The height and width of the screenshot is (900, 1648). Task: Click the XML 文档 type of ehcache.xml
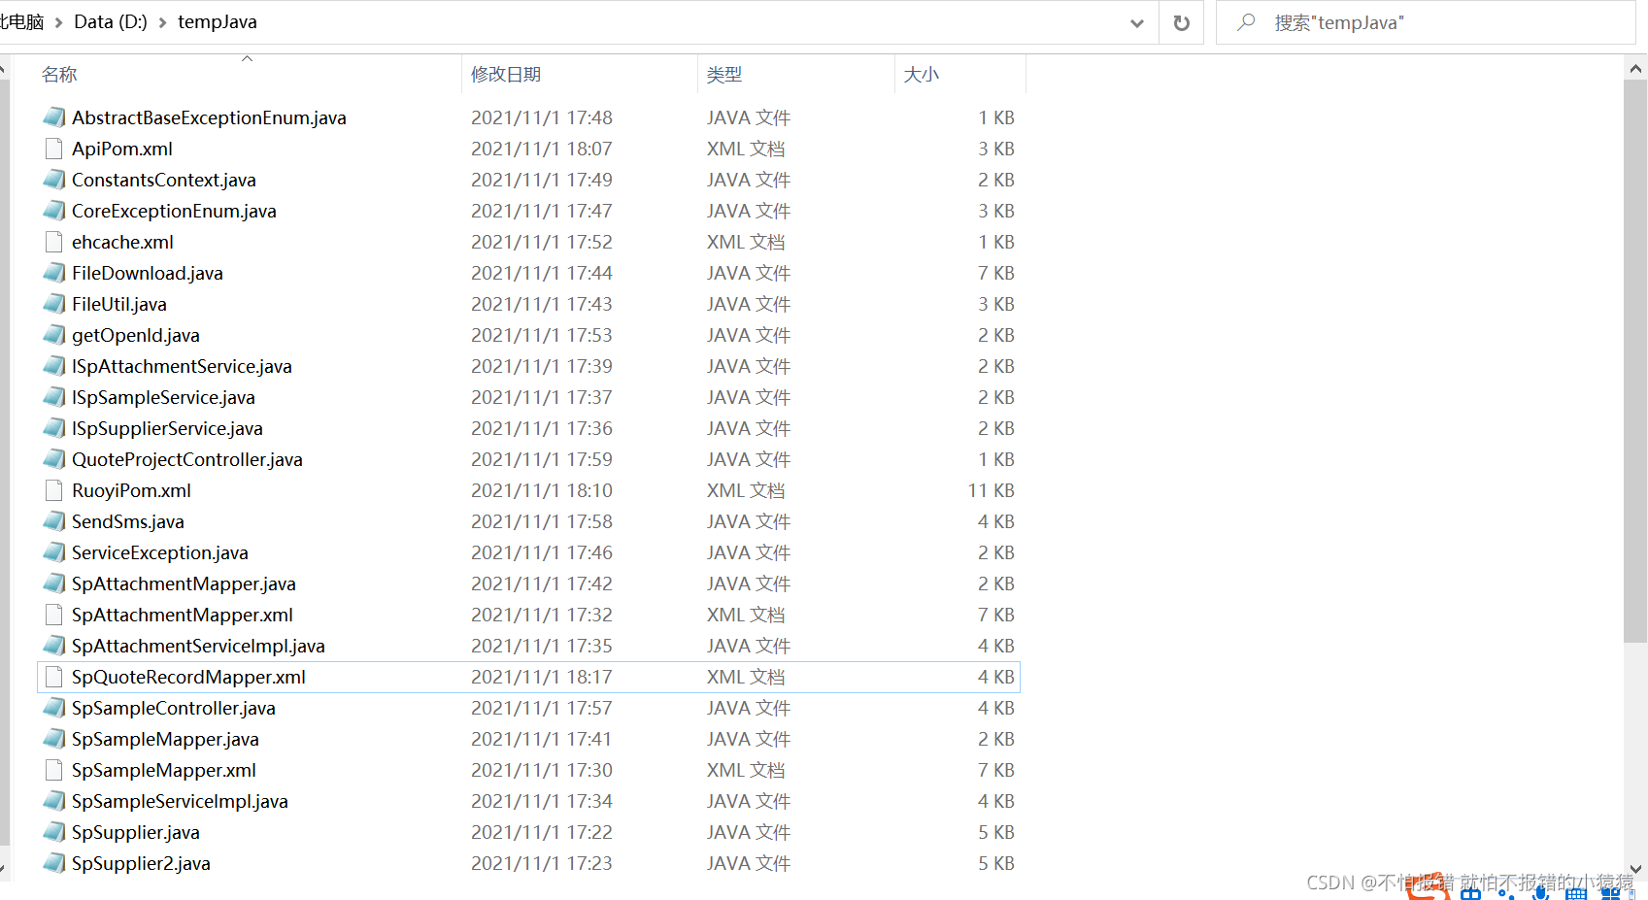pyautogui.click(x=746, y=242)
